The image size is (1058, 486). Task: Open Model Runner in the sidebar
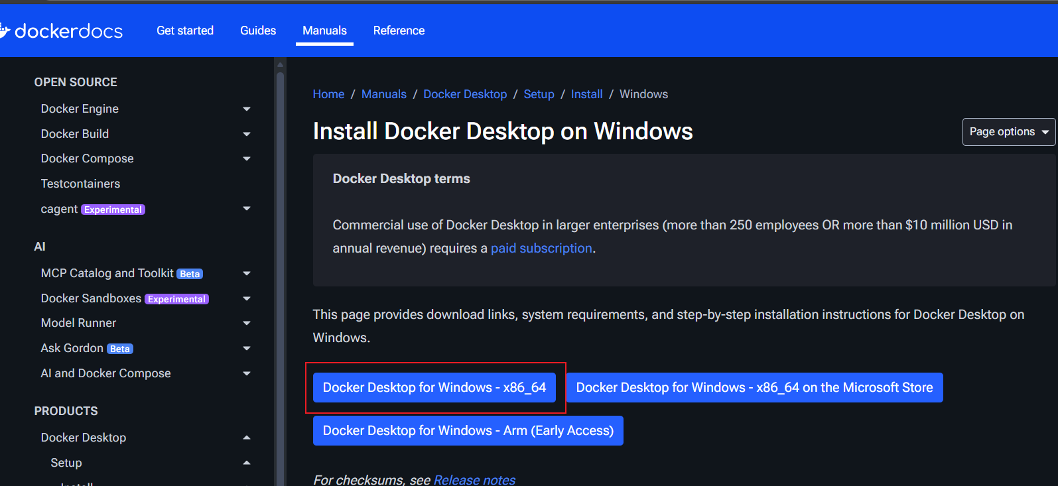pyautogui.click(x=78, y=323)
